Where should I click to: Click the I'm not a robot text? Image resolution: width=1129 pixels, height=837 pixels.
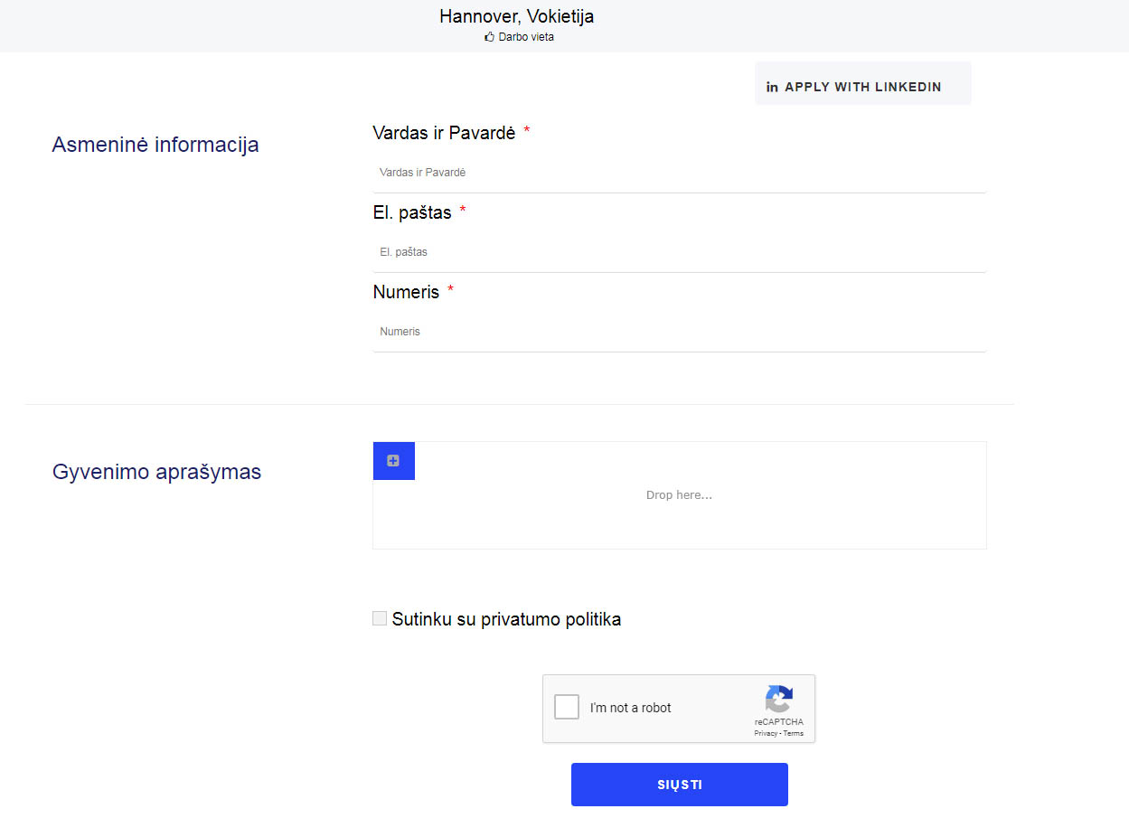coord(631,708)
